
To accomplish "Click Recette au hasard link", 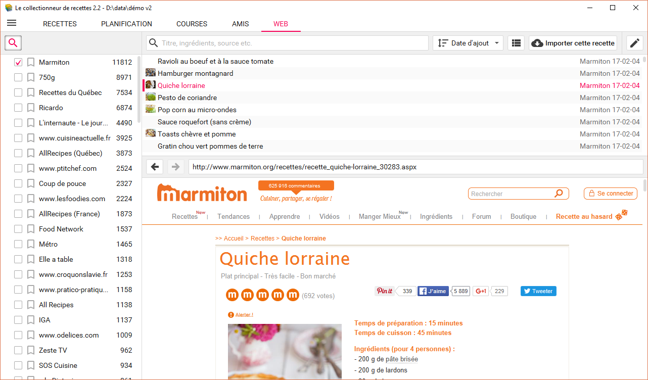I will pyautogui.click(x=591, y=216).
